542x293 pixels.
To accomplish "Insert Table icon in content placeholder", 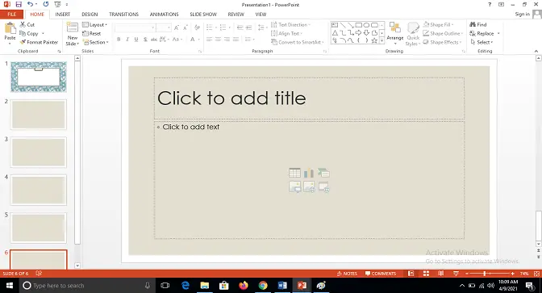I will (295, 173).
